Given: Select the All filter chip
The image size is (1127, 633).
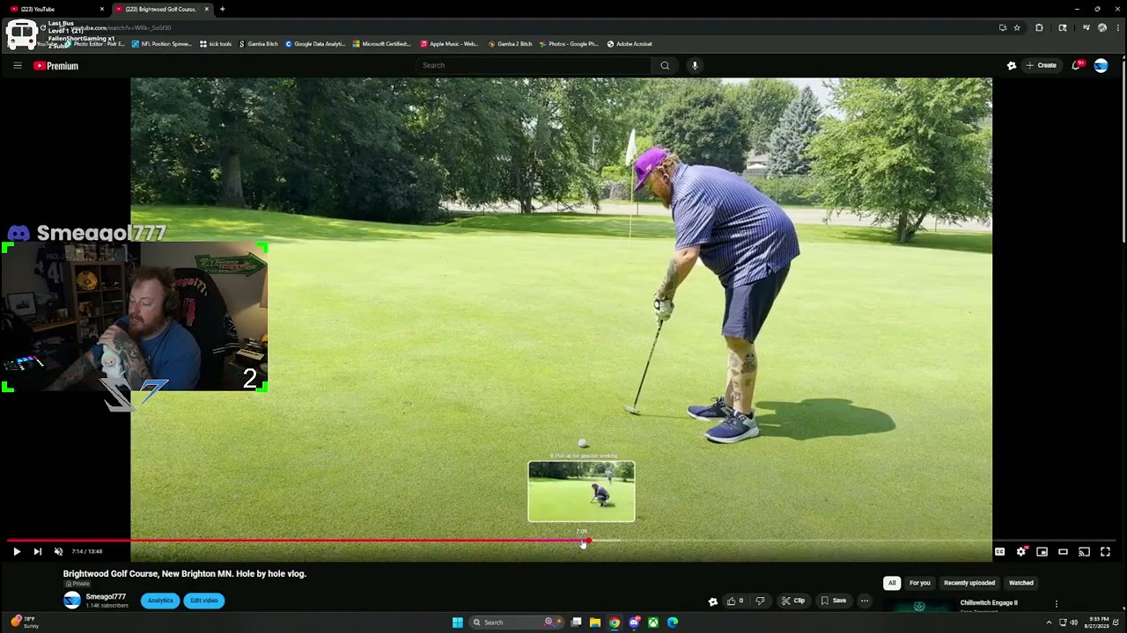Looking at the screenshot, I should (x=892, y=583).
